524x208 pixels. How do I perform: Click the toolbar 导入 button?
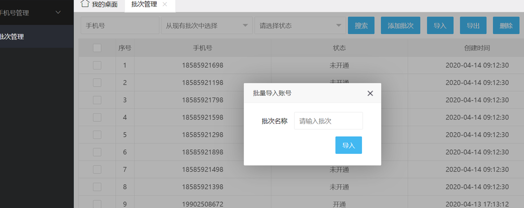point(440,25)
